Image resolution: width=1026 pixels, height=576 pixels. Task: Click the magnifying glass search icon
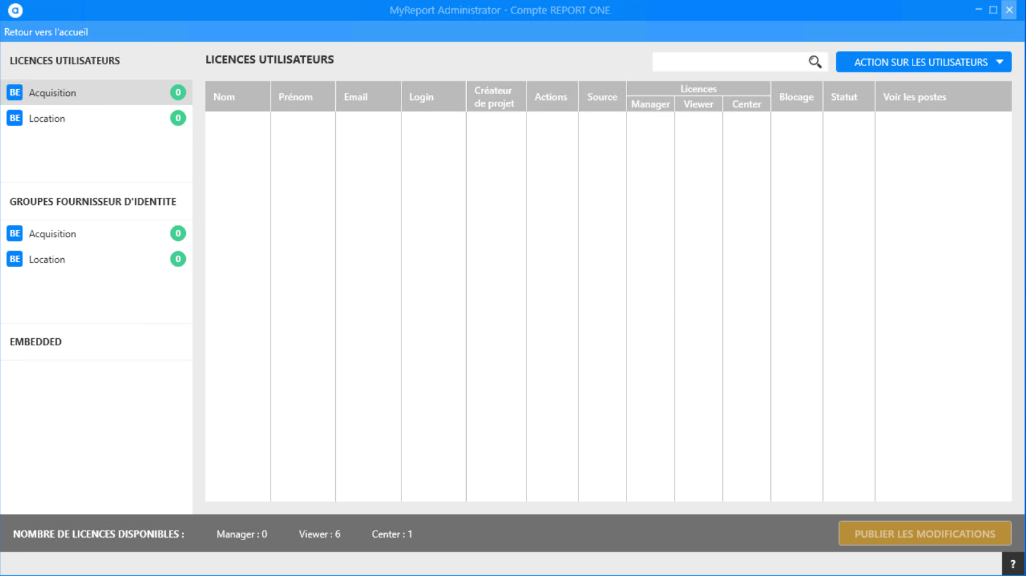pos(814,62)
